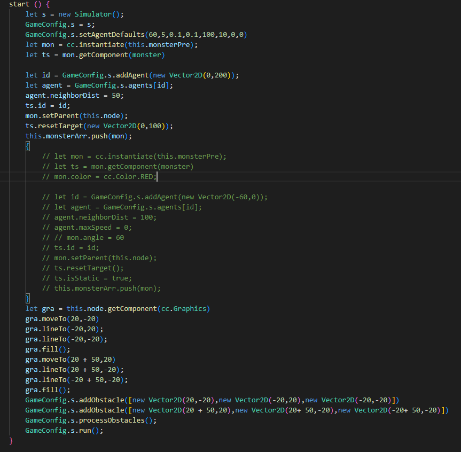Click the opening brace below monsterArr.push(mon)
Screen dimensions: 461x452
pos(28,146)
